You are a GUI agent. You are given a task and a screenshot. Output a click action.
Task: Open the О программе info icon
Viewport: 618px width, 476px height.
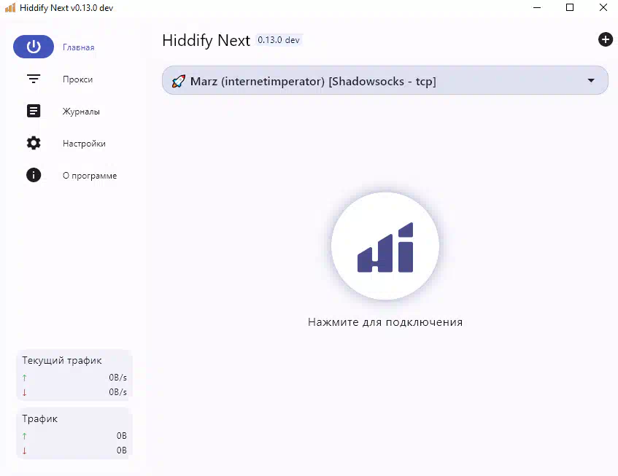(34, 175)
